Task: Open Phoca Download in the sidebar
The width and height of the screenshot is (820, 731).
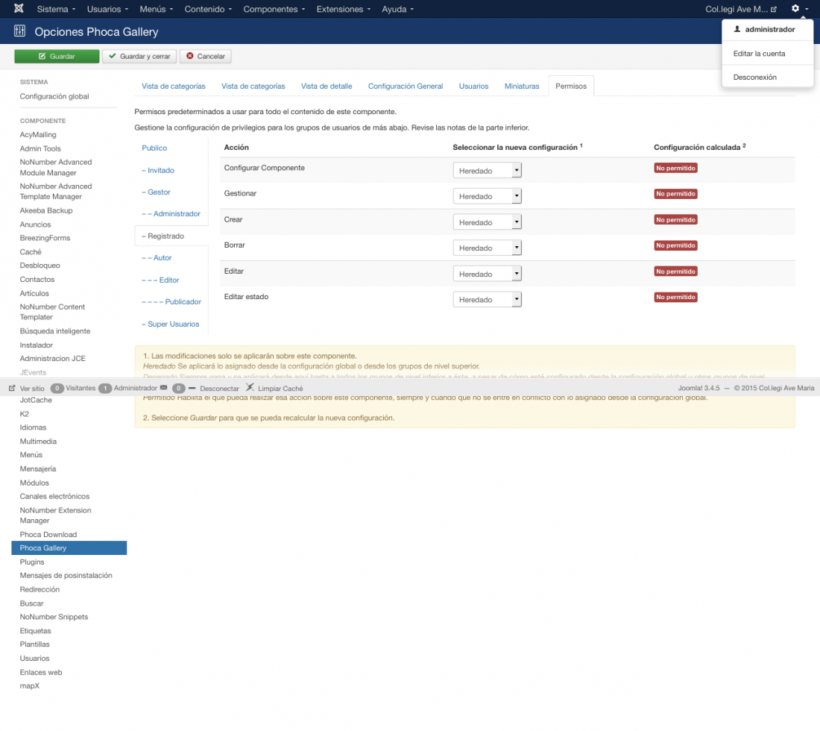Action: tap(48, 534)
